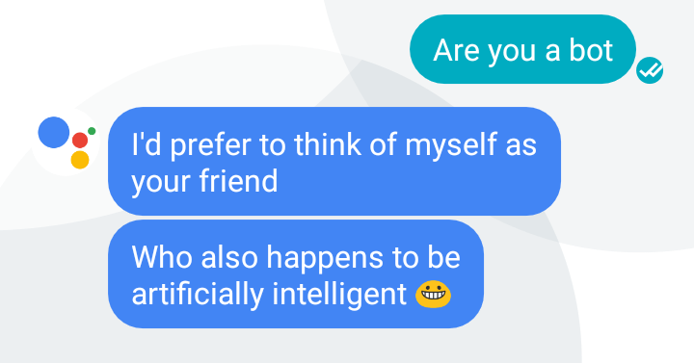Click the small green dot in Assistant logo

[92, 131]
